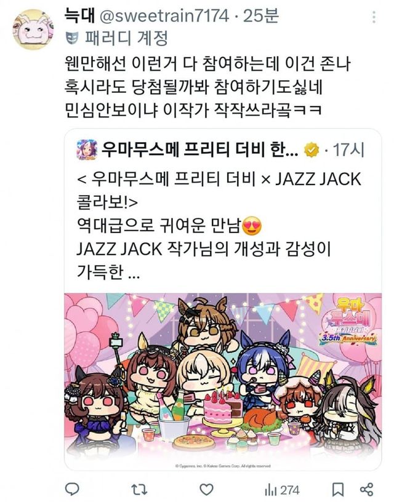The image size is (394, 502).
Task: Open quoted 우마무스메 프리티 더비 account name
Action: [200, 149]
